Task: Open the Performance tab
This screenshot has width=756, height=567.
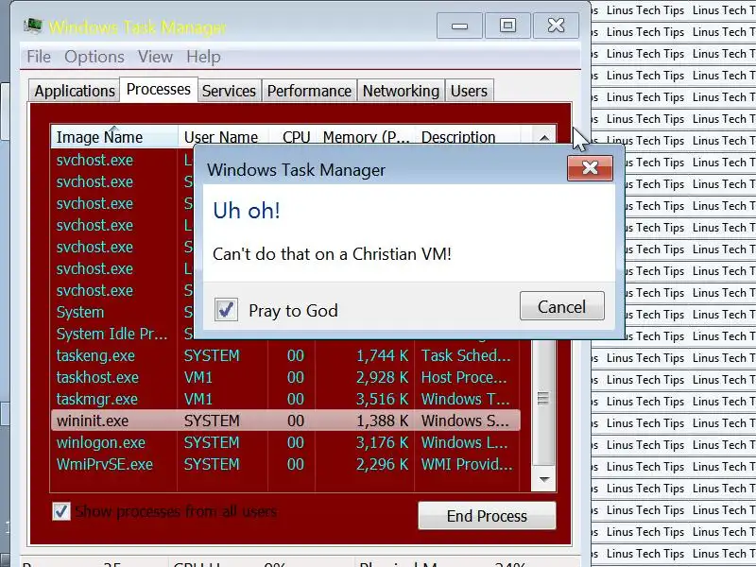Action: coord(309,91)
